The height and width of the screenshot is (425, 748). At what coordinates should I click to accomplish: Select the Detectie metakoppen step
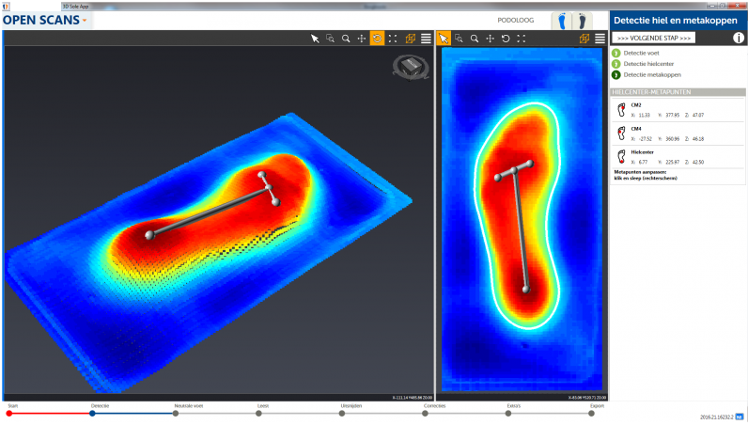[x=651, y=74]
